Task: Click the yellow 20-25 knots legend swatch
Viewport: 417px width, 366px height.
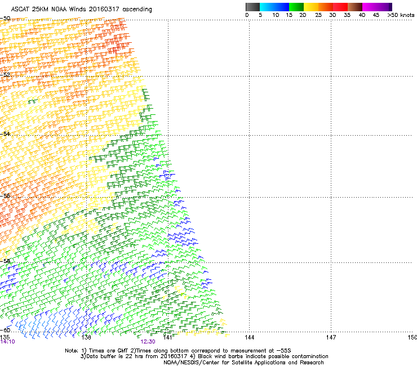Action: (311, 7)
